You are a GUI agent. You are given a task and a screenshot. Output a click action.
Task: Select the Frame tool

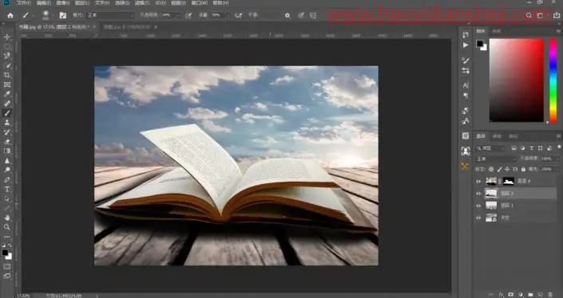coord(7,84)
